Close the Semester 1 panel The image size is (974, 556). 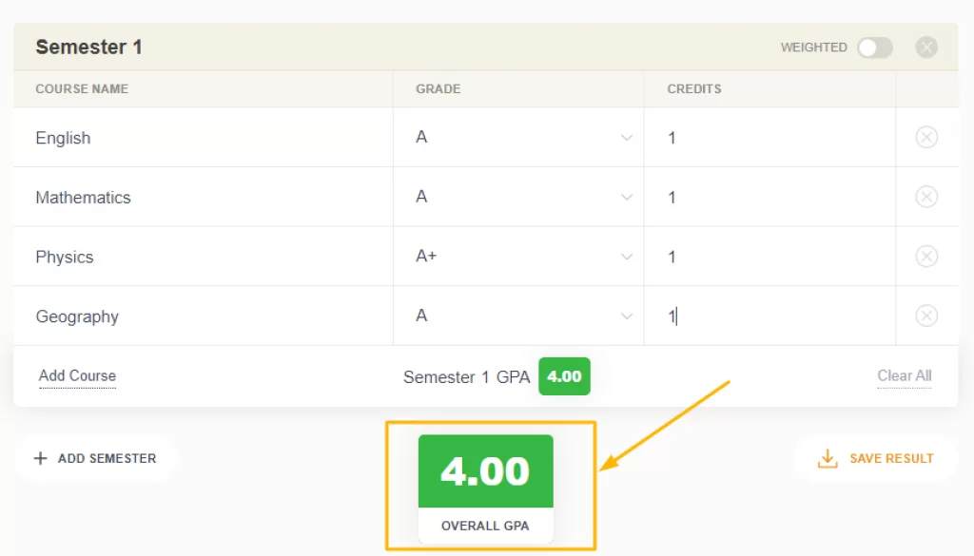[926, 48]
